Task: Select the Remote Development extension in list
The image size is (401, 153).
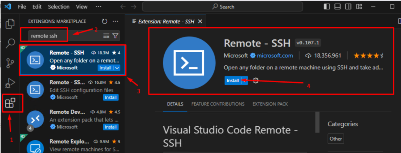Action: [73, 119]
